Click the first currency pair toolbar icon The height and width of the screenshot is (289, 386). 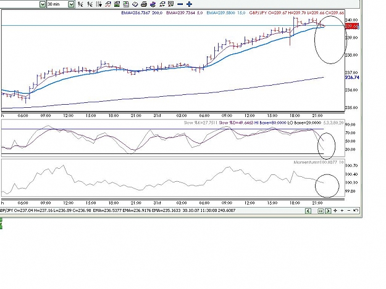point(80,4)
